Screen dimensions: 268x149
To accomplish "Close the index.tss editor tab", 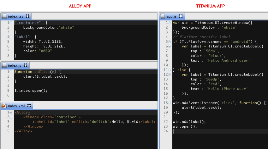I will click(x=27, y=16).
